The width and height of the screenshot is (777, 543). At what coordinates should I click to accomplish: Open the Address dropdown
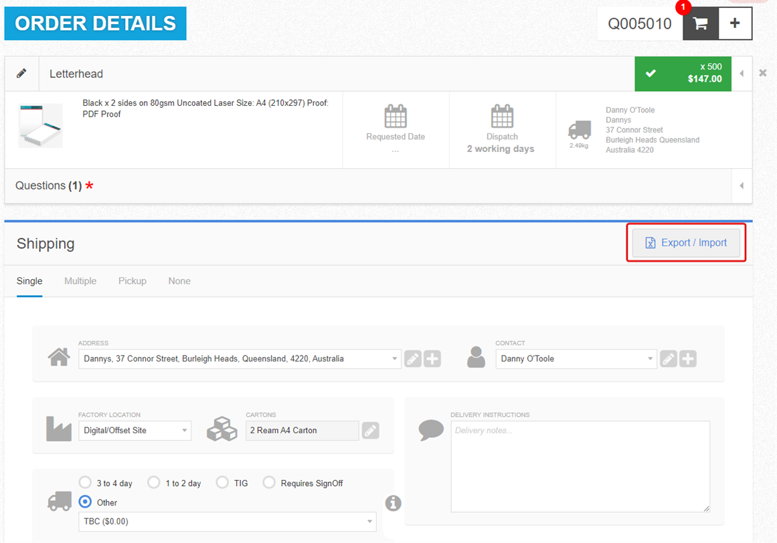[x=240, y=359]
